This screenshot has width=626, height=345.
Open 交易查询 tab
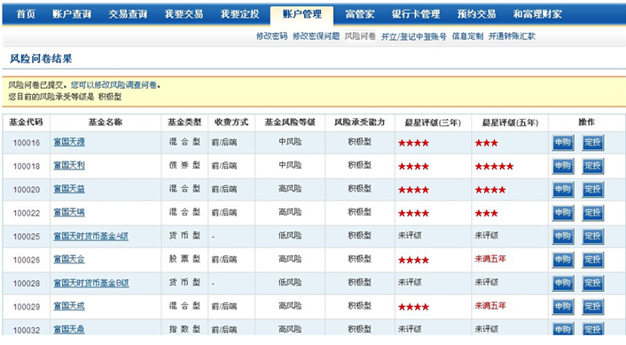click(128, 14)
